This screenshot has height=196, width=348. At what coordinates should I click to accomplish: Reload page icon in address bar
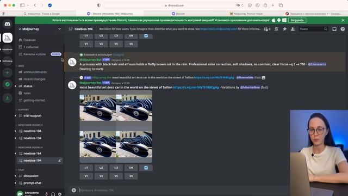click(243, 5)
